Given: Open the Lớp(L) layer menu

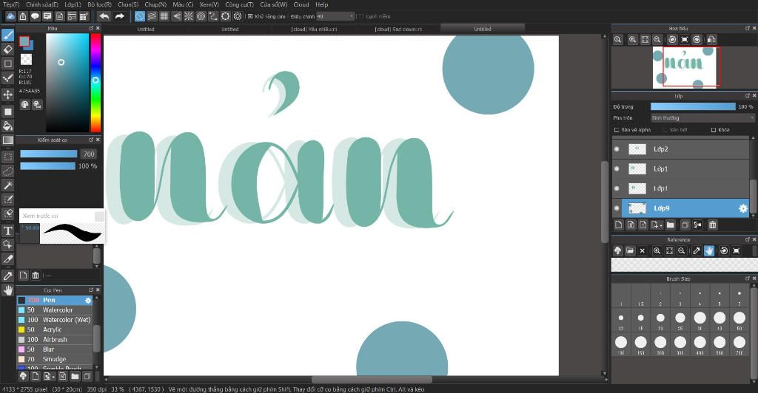Looking at the screenshot, I should click(73, 4).
